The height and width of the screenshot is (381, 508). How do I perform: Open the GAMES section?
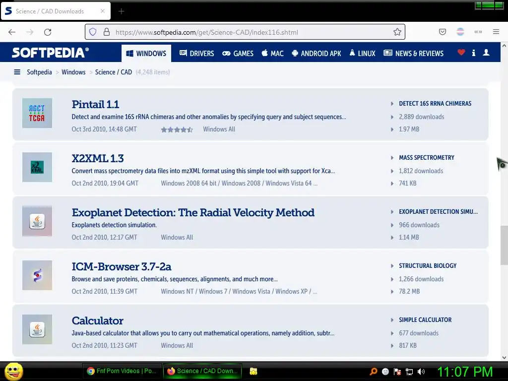(x=238, y=54)
